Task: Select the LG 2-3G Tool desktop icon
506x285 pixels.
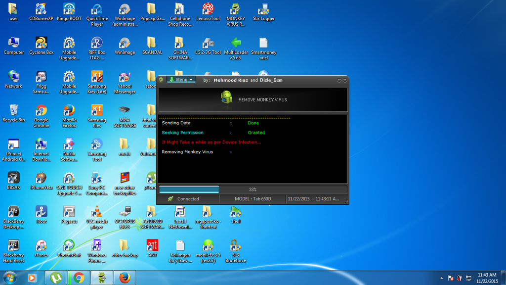Action: pos(208,46)
